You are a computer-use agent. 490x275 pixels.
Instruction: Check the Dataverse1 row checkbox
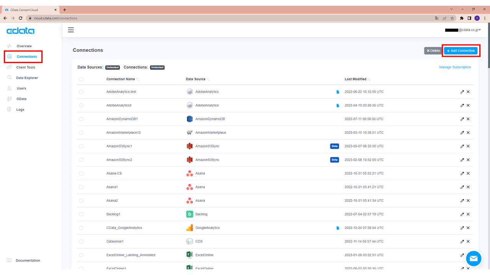coord(81,241)
